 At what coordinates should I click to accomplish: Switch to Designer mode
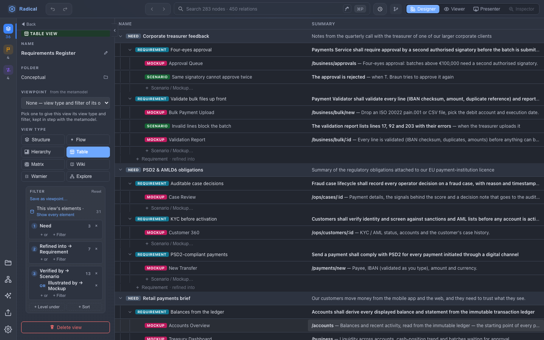click(x=423, y=9)
